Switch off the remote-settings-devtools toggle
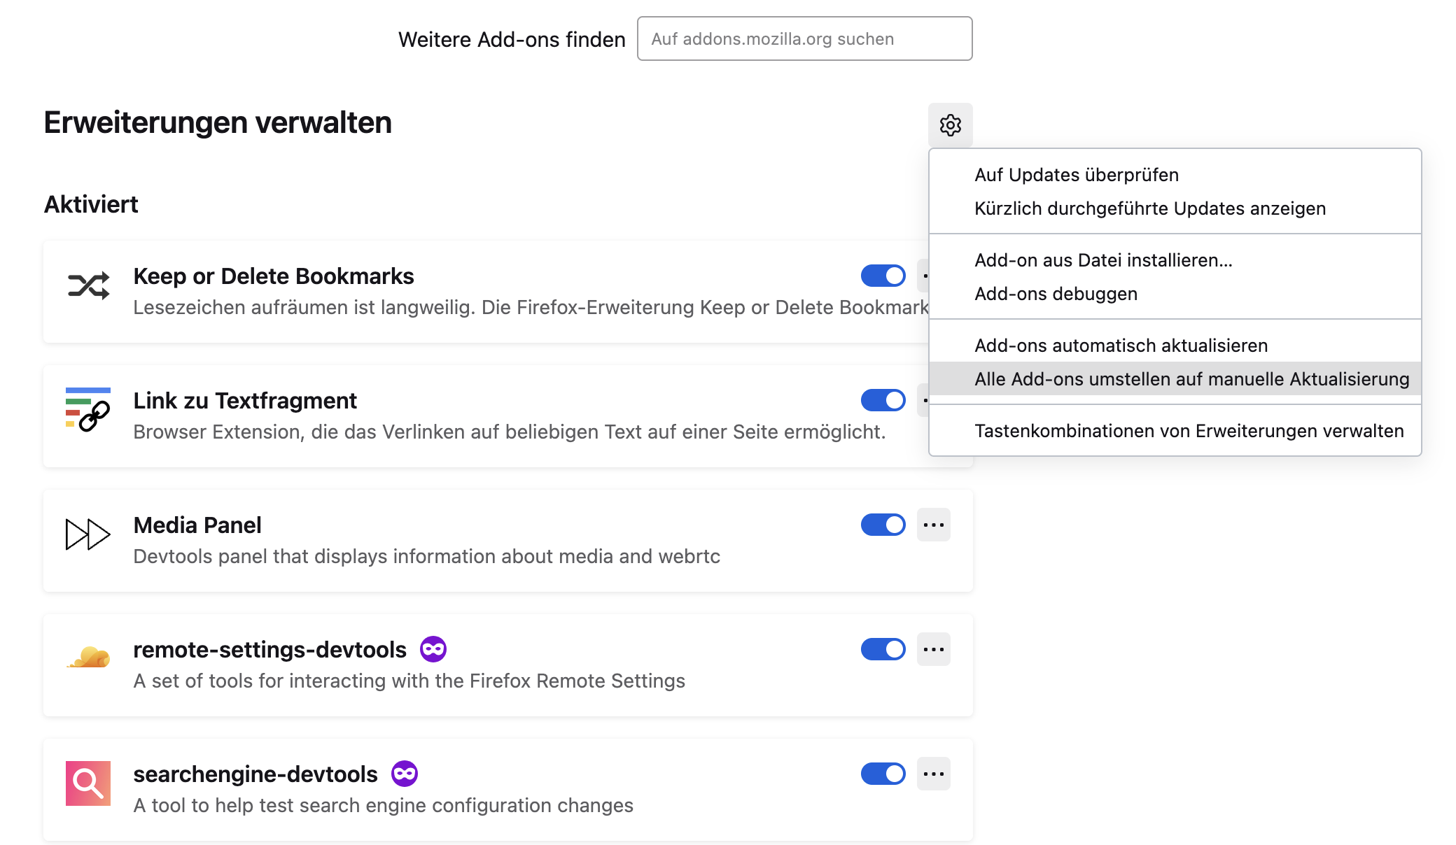This screenshot has width=1456, height=845. coord(883,649)
